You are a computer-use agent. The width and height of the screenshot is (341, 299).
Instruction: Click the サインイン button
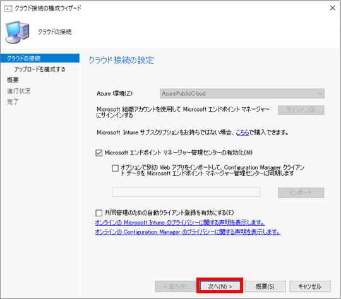[x=301, y=110]
